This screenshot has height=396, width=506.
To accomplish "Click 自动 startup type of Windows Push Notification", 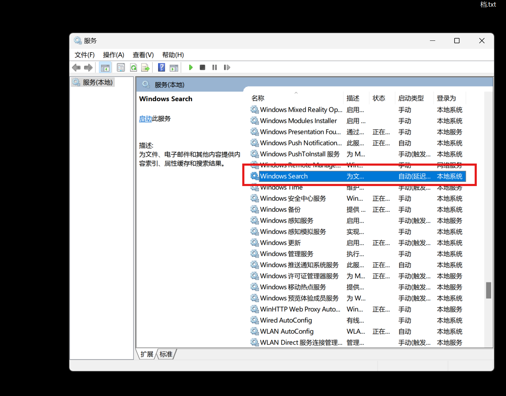I will tap(405, 143).
